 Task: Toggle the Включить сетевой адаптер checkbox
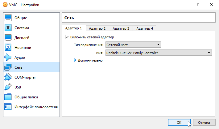click(67, 37)
